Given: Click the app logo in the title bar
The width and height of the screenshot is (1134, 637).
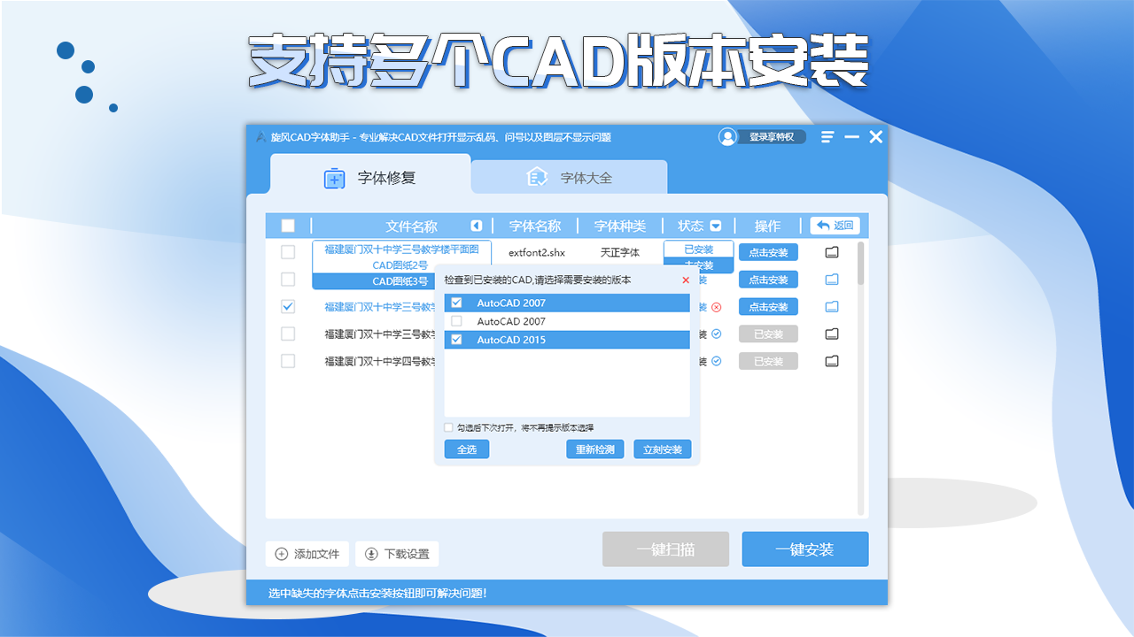Looking at the screenshot, I should [x=260, y=137].
